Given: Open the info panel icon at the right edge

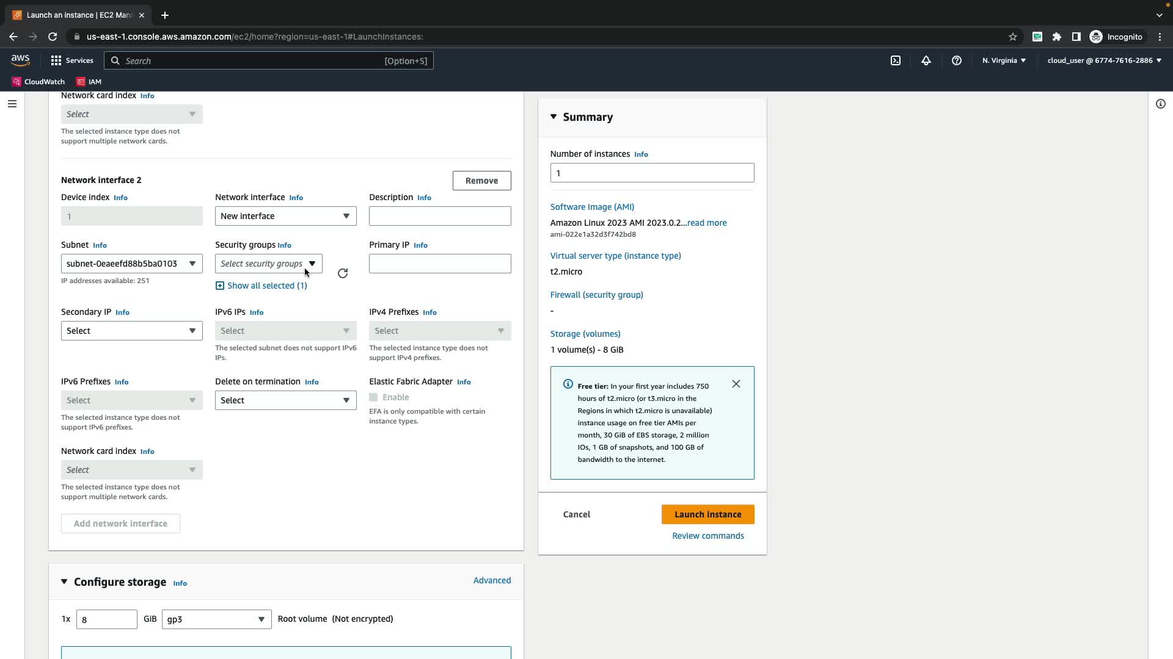Looking at the screenshot, I should (x=1160, y=104).
